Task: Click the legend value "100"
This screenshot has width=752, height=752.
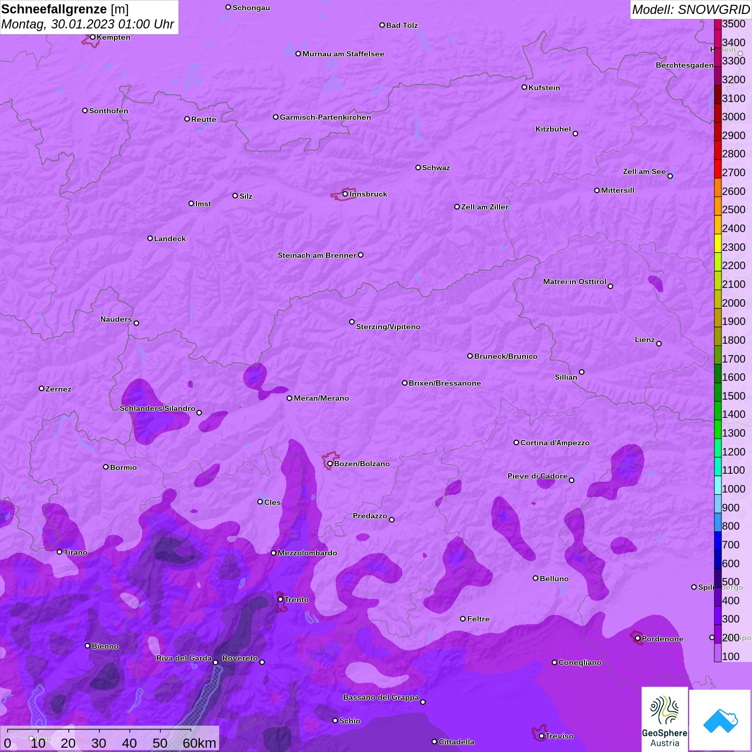Action: tap(731, 656)
